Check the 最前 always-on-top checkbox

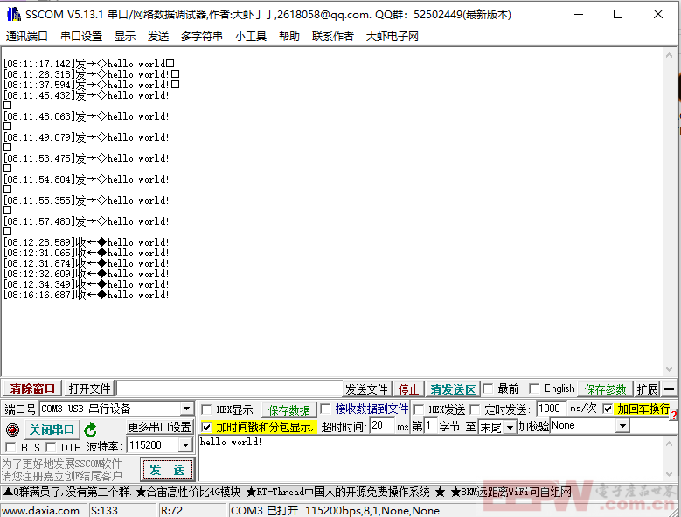(488, 388)
